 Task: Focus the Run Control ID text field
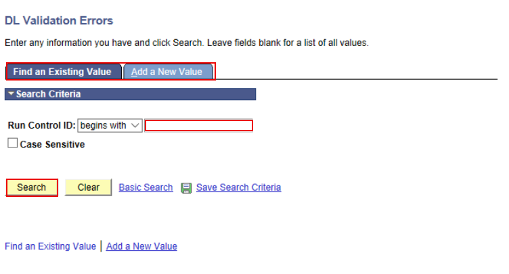coord(199,125)
